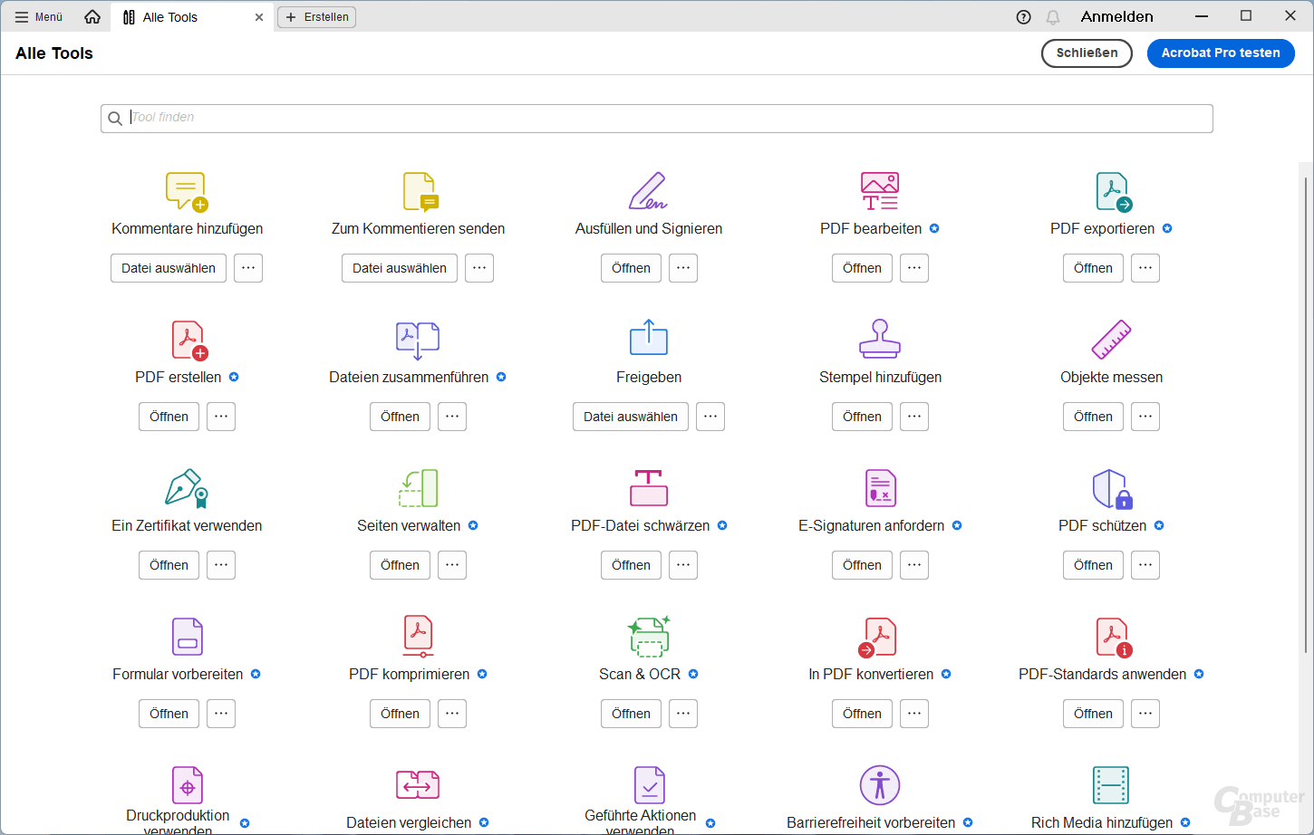Click Öffnen under PDF erstellen
This screenshot has width=1314, height=835.
click(169, 417)
